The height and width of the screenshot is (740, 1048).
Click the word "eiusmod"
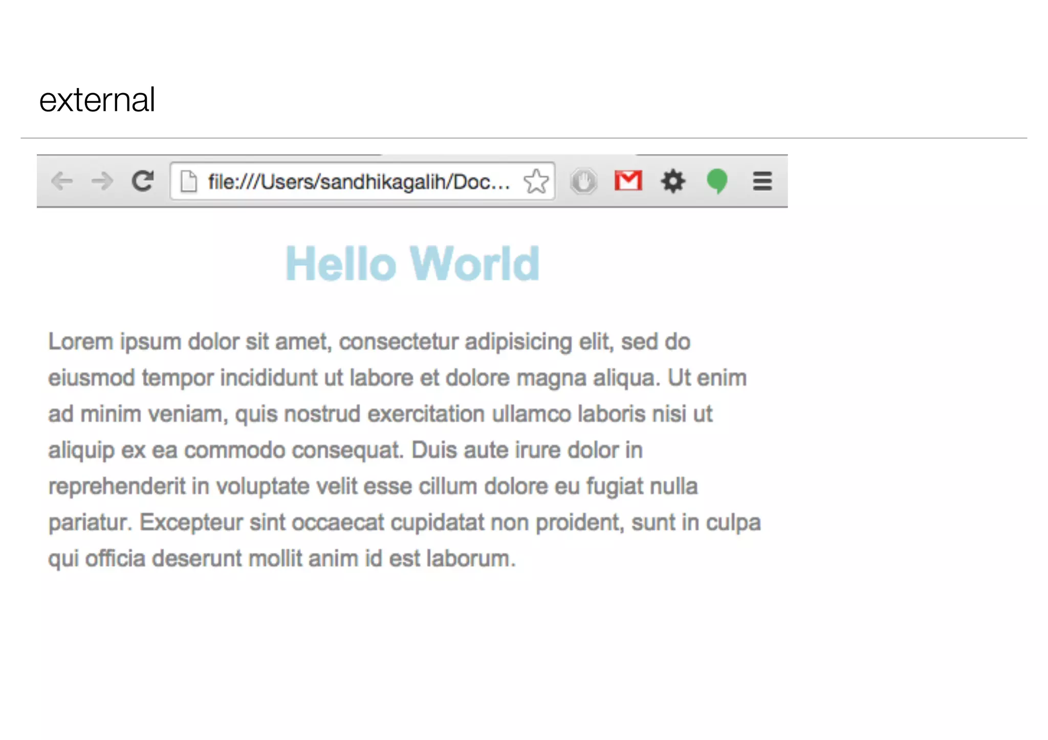(x=92, y=378)
